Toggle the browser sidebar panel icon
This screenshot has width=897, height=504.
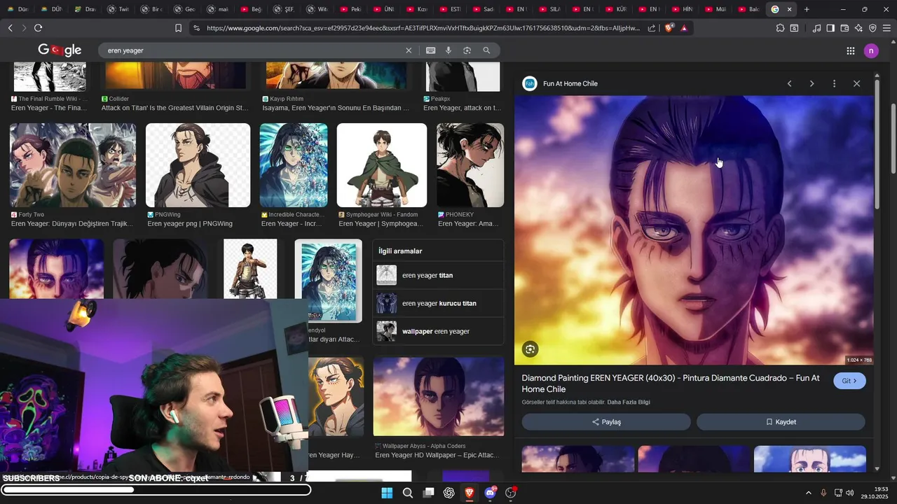(x=830, y=28)
